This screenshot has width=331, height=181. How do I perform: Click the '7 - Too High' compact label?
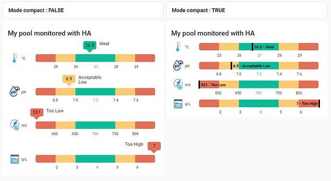[x=307, y=103]
